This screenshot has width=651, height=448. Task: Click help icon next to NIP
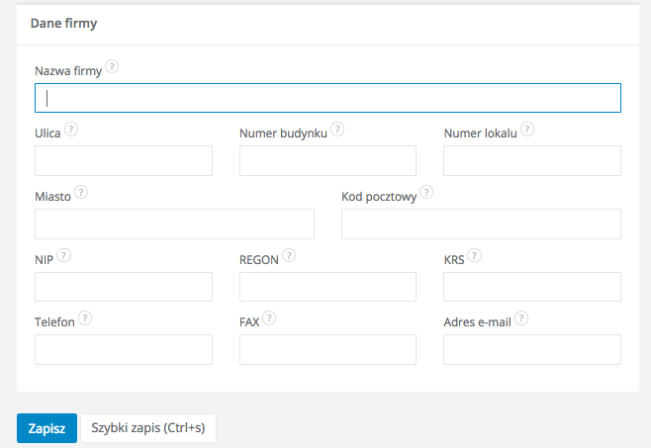(x=63, y=255)
